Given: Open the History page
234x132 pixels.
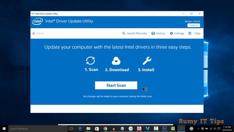Looking at the screenshot, I should (x=158, y=33).
